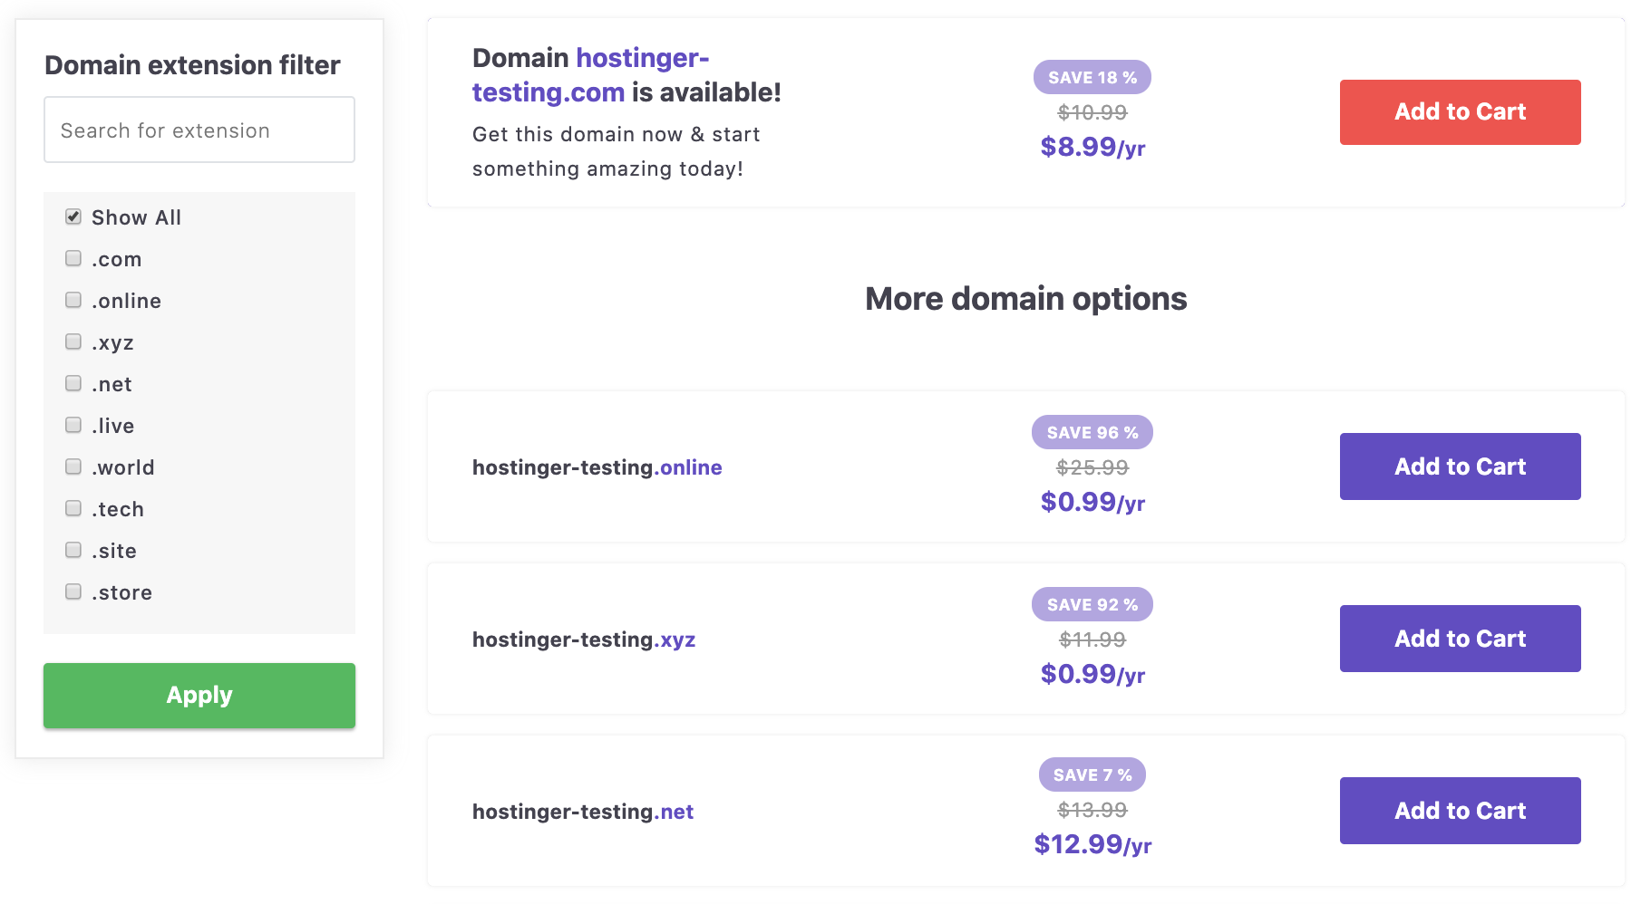The image size is (1641, 904).
Task: Check the .com extension checkbox
Action: pyautogui.click(x=73, y=258)
